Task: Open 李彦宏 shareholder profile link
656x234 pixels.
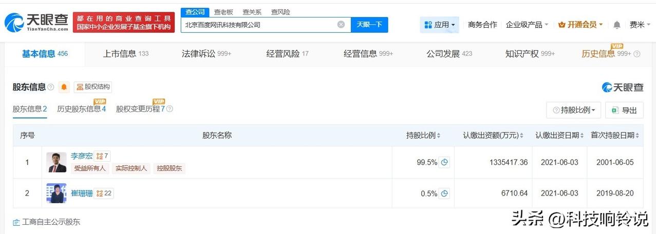Action: [x=82, y=156]
